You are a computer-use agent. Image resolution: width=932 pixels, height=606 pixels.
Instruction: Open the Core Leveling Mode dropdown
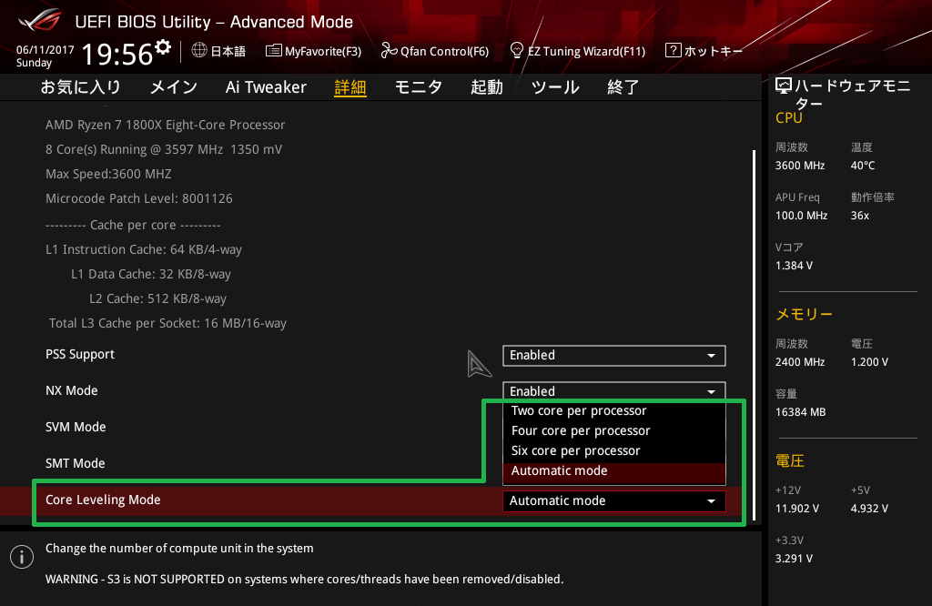pyautogui.click(x=614, y=500)
